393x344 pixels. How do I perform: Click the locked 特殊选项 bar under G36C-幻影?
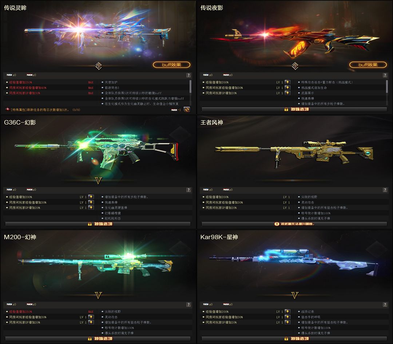coord(98,224)
